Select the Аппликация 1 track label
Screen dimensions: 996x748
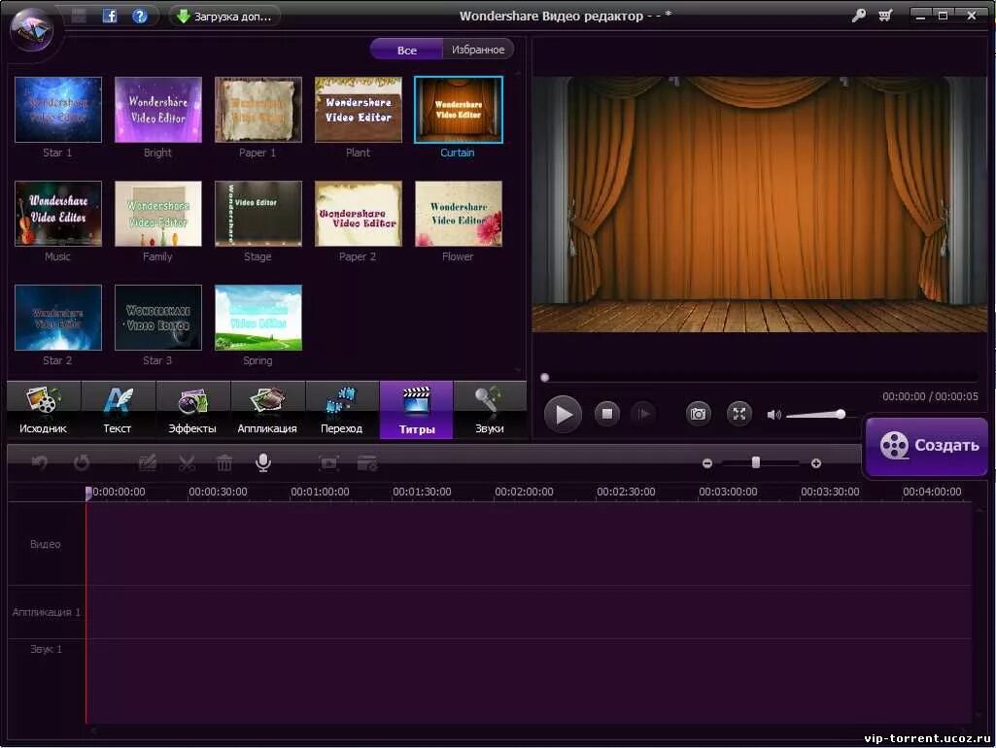47,612
